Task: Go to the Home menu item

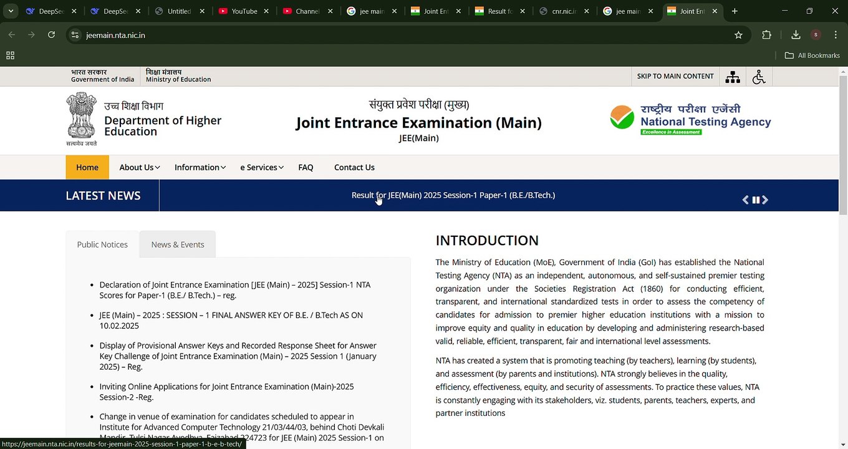Action: pyautogui.click(x=87, y=167)
